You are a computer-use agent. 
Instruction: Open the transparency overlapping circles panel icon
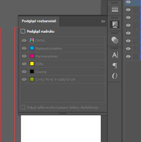click(115, 40)
